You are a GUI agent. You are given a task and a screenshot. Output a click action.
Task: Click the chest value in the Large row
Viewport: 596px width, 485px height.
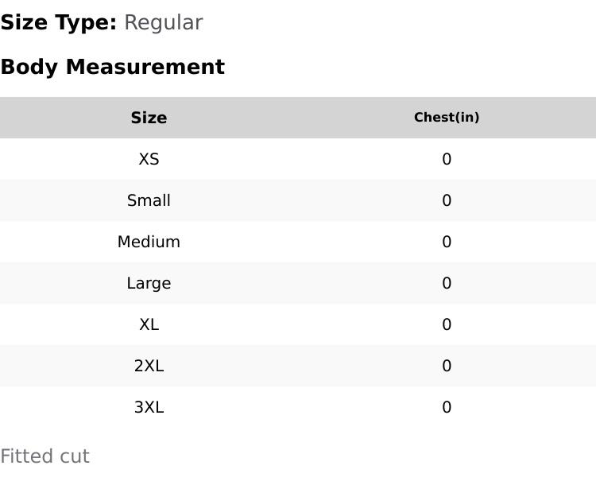[x=447, y=283]
